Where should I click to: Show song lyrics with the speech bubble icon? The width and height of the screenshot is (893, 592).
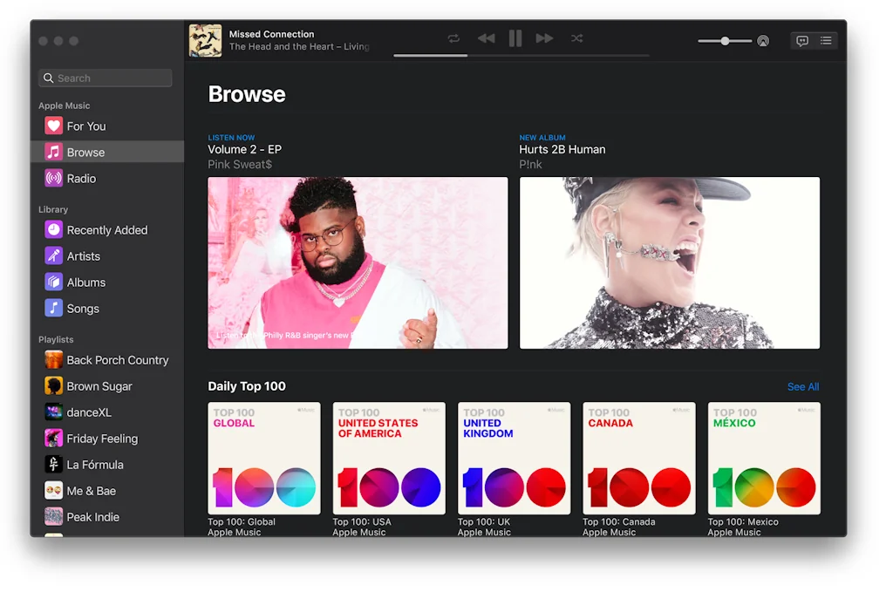click(801, 40)
